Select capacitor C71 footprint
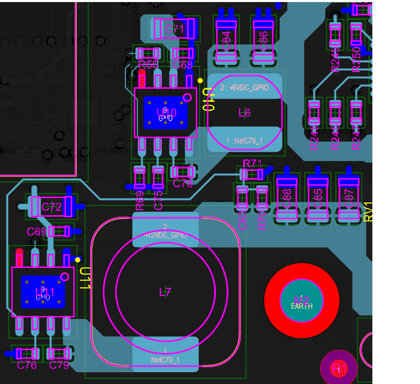Viewport: 420px width, 384px height. (174, 28)
